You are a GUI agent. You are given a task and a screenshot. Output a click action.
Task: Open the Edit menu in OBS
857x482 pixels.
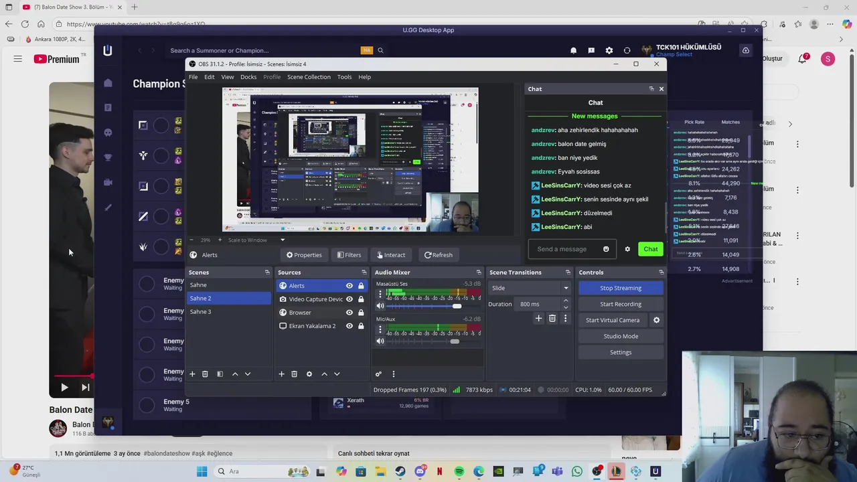pyautogui.click(x=210, y=77)
